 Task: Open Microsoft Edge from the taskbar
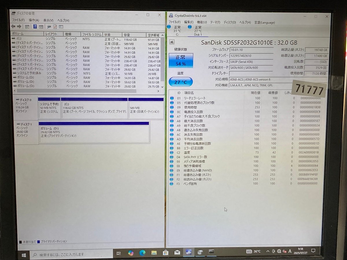142,253
